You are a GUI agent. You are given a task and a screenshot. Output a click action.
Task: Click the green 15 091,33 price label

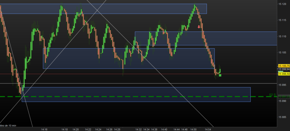click(284, 97)
